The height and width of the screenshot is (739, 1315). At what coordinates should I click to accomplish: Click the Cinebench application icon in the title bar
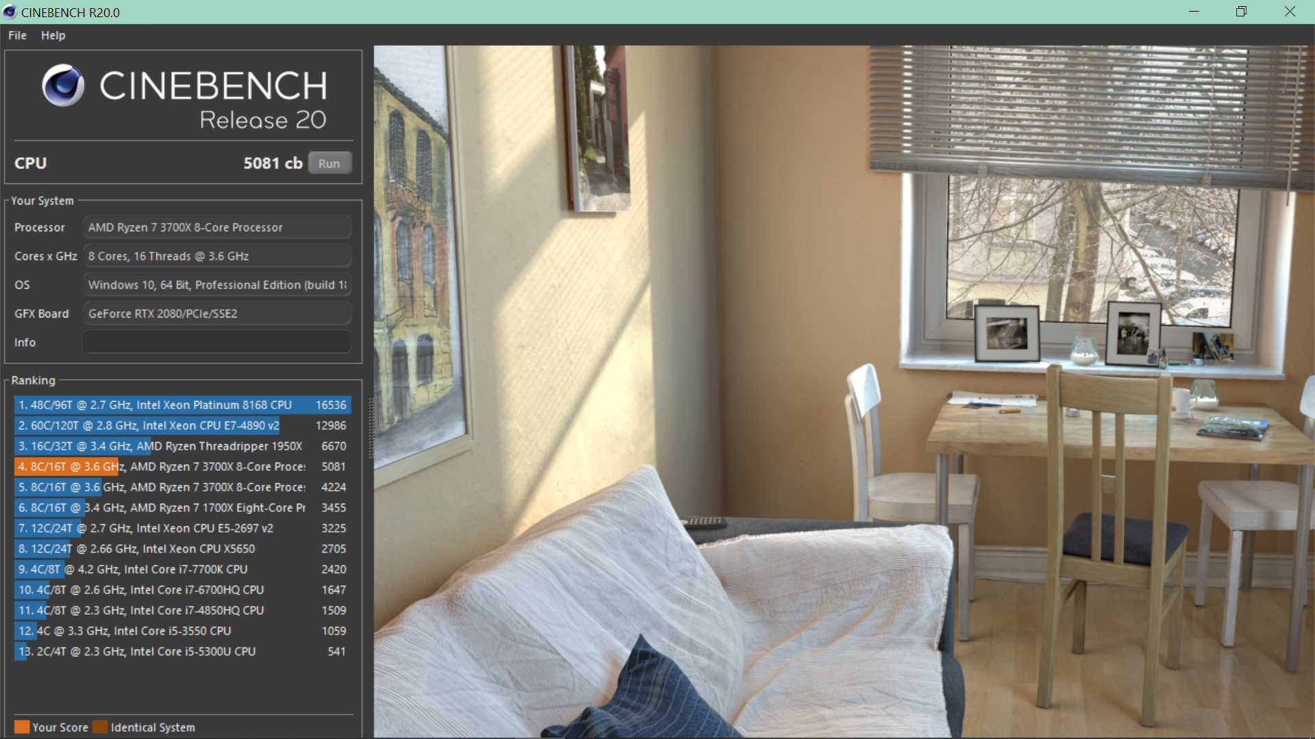(x=9, y=12)
